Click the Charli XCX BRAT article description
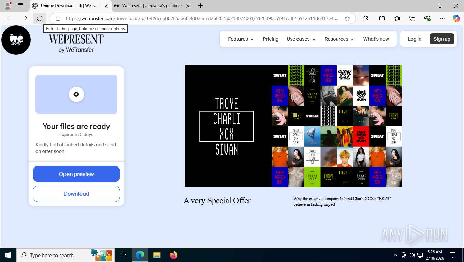This screenshot has height=262, width=464. 343,201
